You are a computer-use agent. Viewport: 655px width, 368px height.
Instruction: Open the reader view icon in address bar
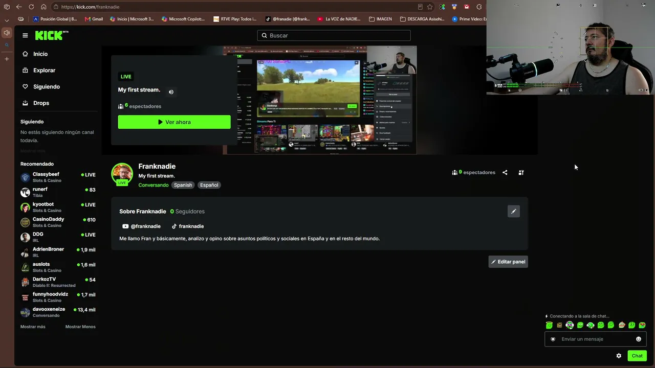coord(420,7)
